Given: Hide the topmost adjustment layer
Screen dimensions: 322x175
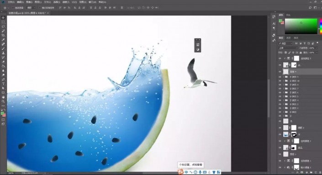Looking at the screenshot, I should [x=280, y=59].
